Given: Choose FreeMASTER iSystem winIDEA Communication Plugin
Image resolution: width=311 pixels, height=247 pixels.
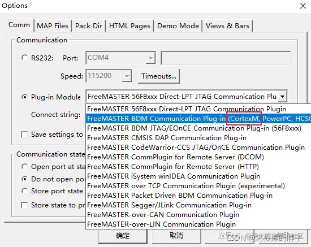Looking at the screenshot, I should (x=198, y=176).
